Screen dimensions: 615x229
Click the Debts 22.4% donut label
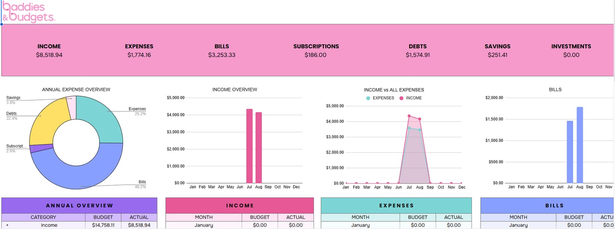(12, 116)
